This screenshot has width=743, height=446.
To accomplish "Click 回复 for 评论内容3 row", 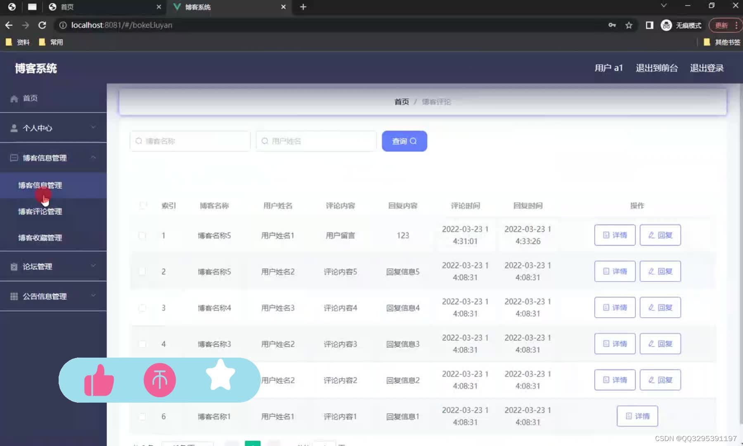I will (660, 344).
